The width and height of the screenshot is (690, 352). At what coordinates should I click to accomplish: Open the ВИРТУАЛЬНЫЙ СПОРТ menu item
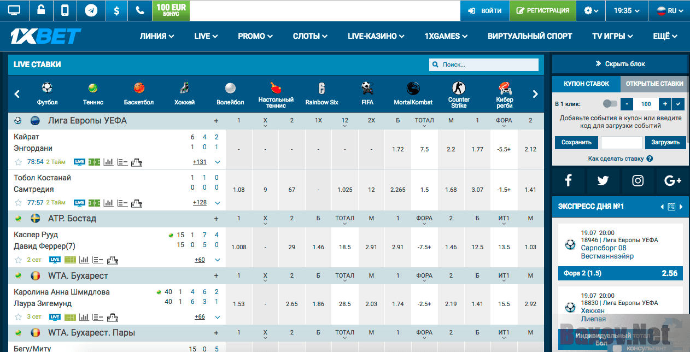[x=529, y=36]
